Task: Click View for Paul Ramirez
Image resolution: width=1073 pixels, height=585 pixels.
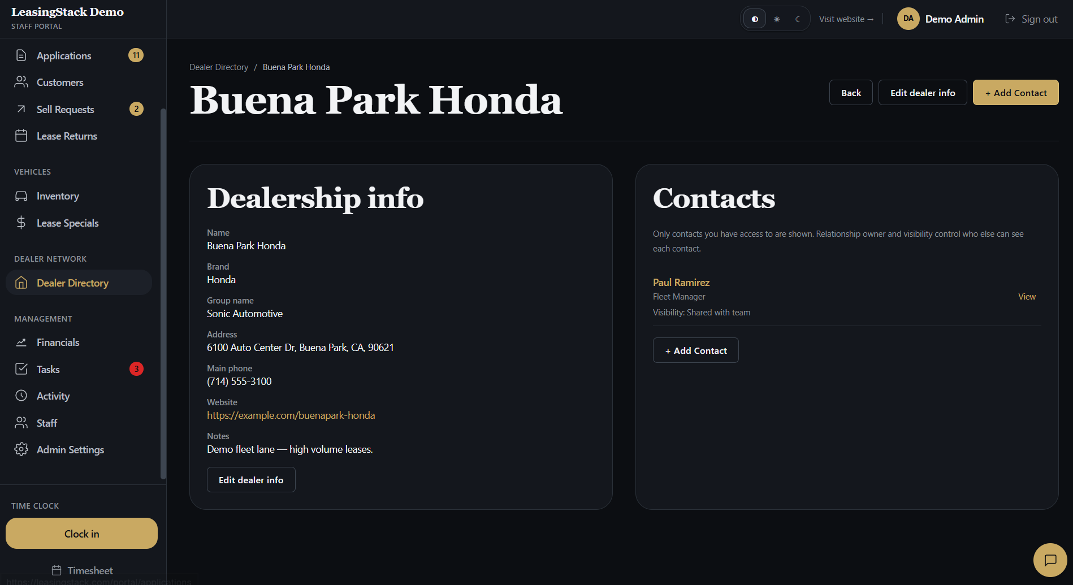Action: point(1027,297)
